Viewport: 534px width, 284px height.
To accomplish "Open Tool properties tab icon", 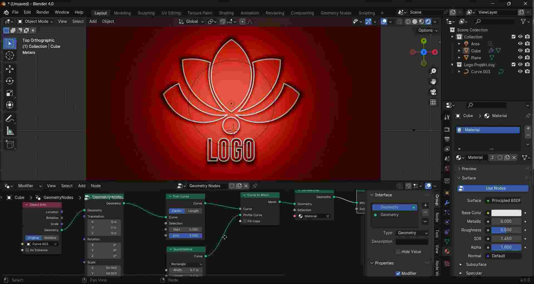I will (x=447, y=117).
